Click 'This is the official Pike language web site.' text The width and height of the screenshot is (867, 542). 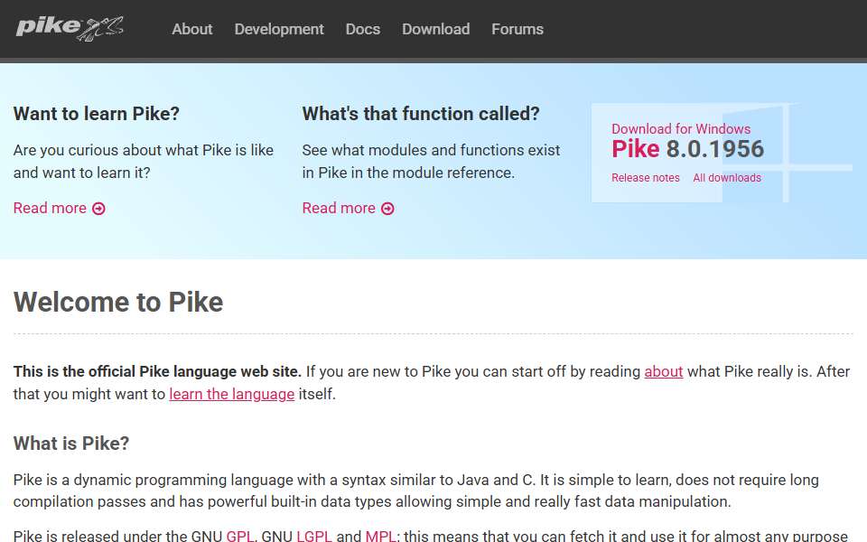157,371
